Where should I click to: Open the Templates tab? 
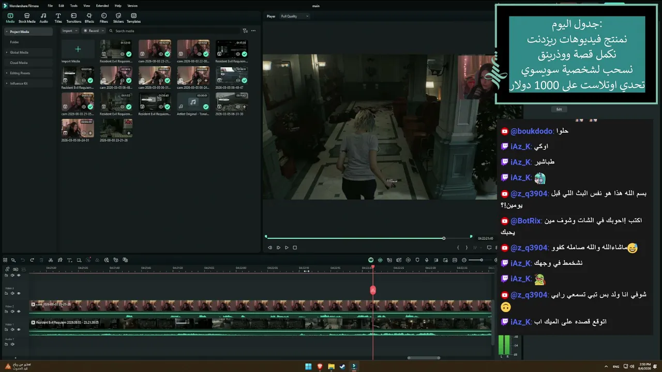[133, 18]
